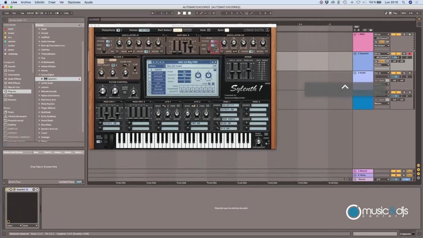Disable the REVERB effect checkbox
This screenshot has width=423, height=238.
pyautogui.click(x=150, y=89)
